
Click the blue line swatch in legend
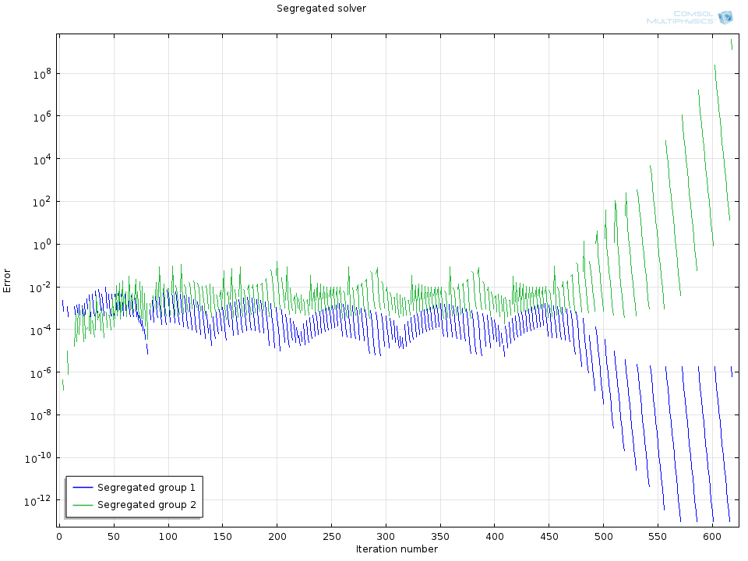click(83, 487)
